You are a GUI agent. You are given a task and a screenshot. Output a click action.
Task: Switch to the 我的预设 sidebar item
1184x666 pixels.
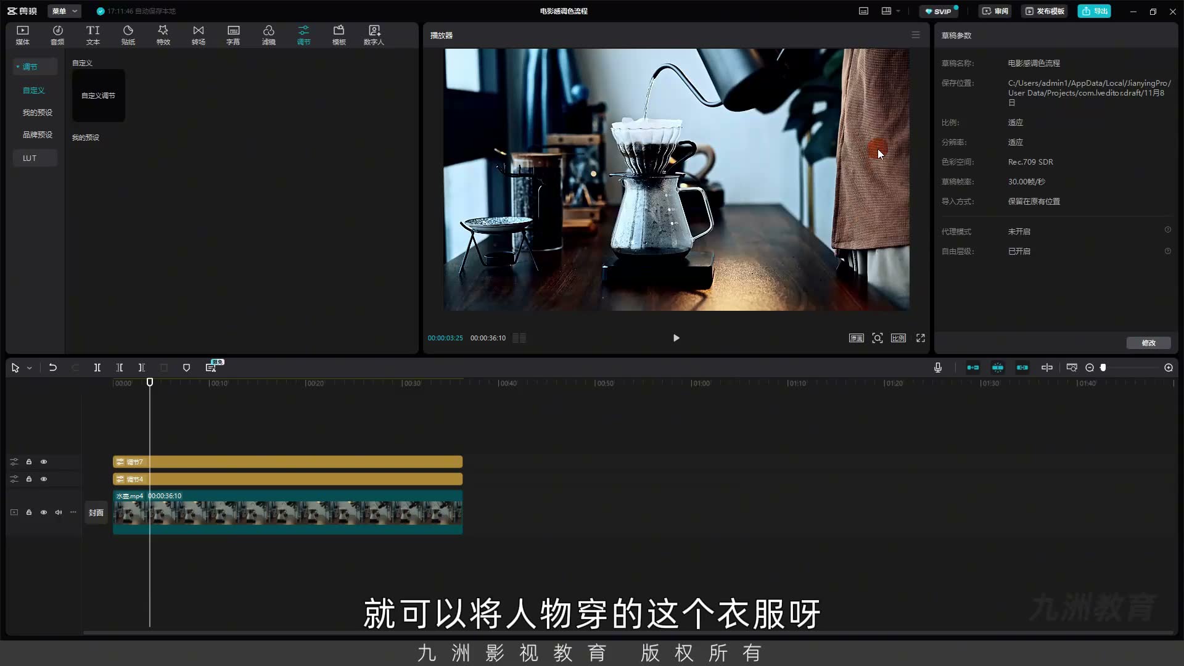38,112
